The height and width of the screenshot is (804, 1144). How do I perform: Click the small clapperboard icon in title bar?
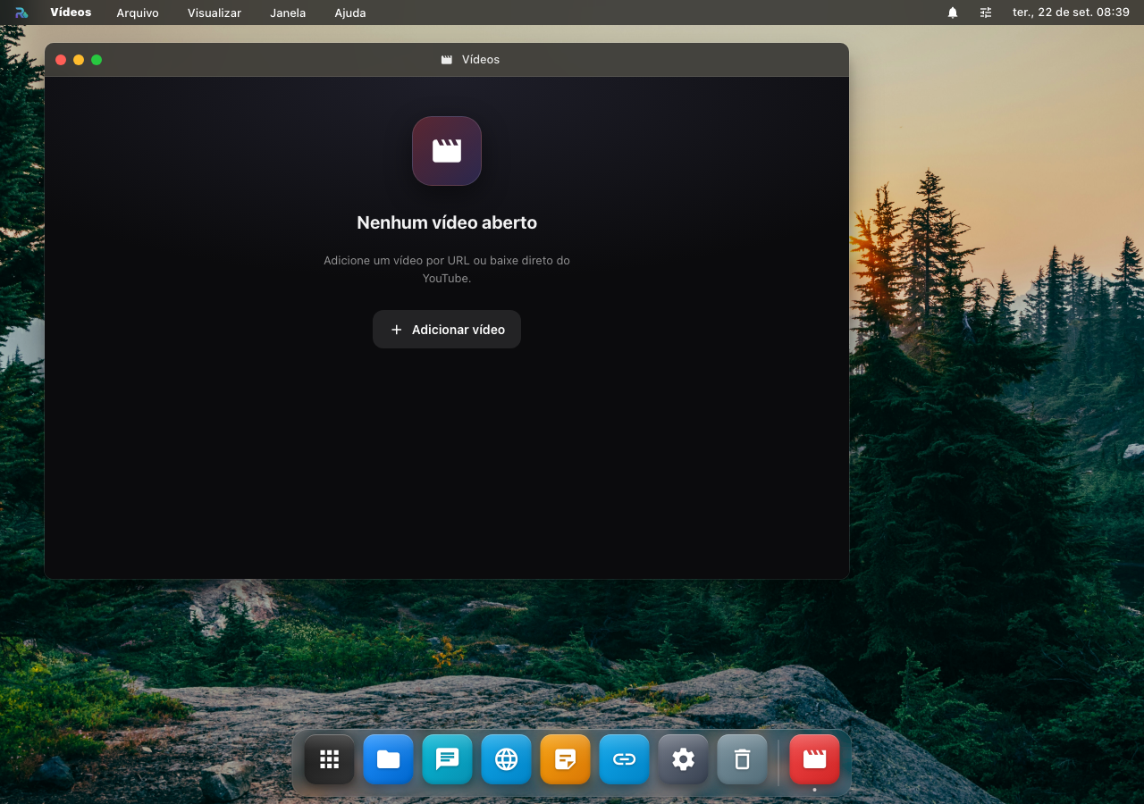coord(447,60)
